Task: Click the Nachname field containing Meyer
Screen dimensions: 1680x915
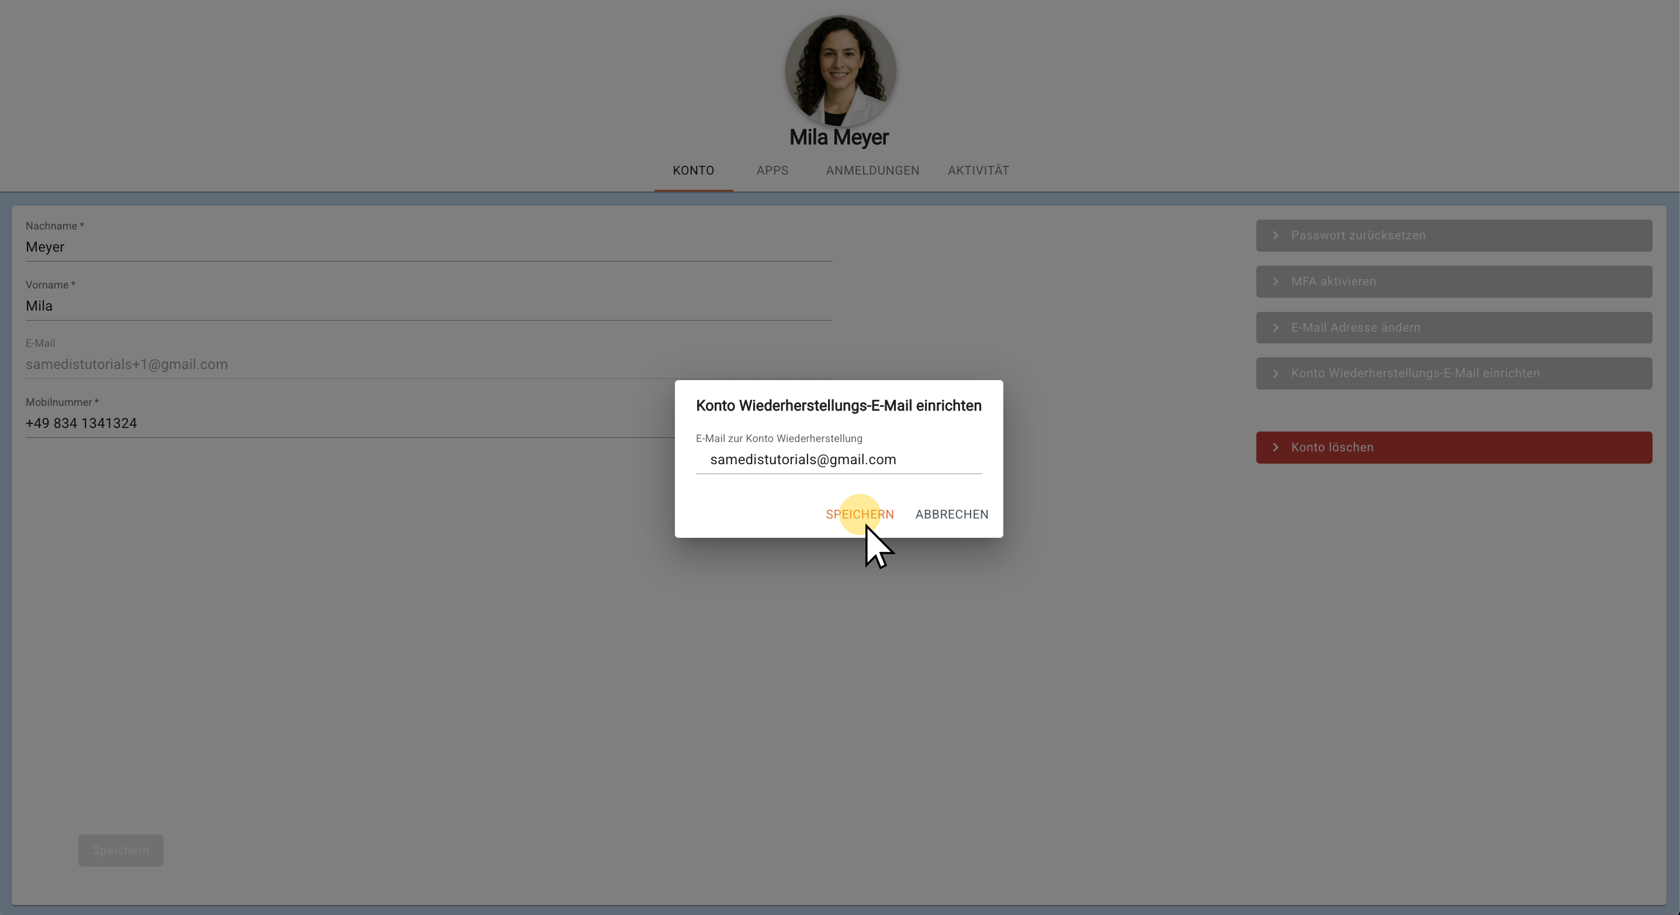Action: coord(428,247)
